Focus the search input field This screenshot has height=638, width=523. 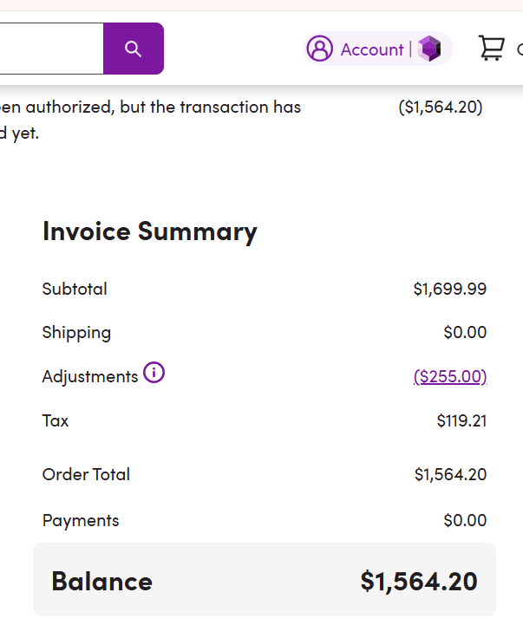click(50, 49)
